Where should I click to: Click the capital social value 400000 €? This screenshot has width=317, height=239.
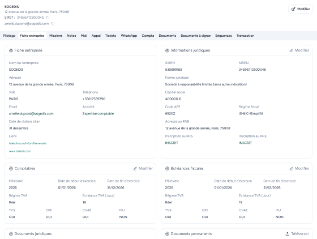pos(173,99)
